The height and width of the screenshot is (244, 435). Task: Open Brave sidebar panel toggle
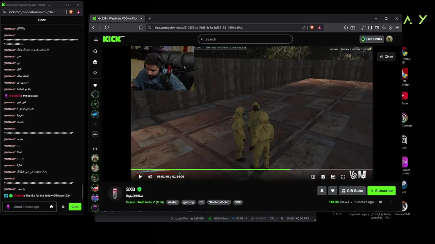[x=370, y=28]
